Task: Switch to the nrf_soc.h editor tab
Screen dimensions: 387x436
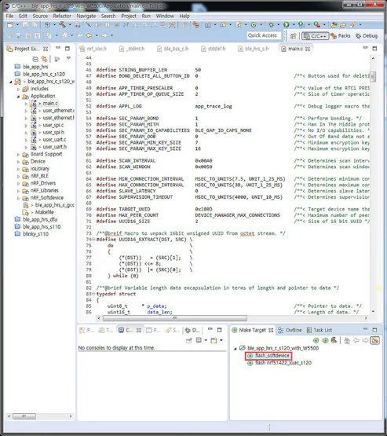Action: pos(93,49)
